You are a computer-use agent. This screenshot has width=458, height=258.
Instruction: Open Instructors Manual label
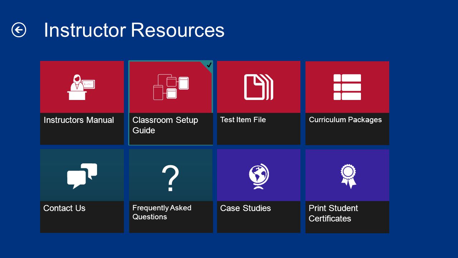79,120
